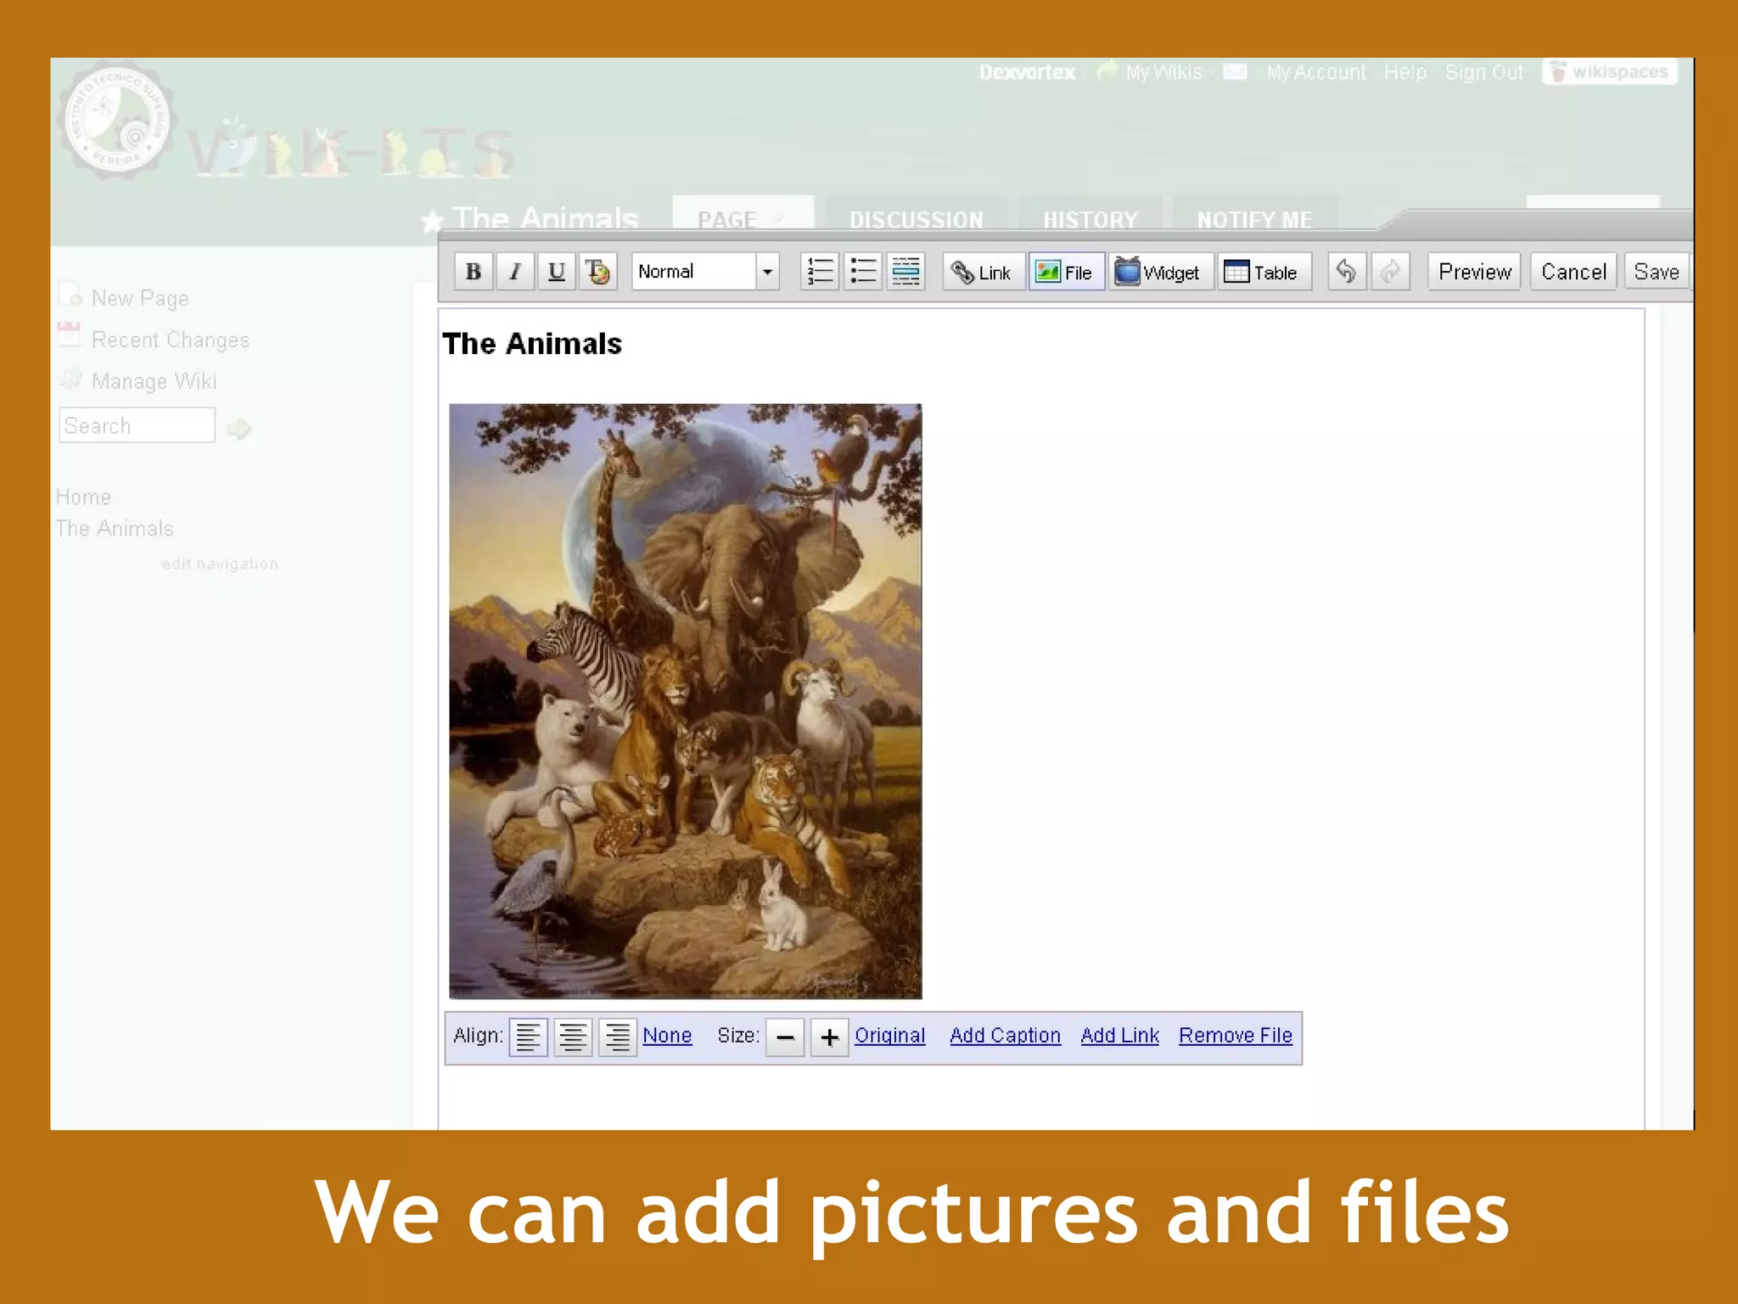1738x1304 pixels.
Task: Open My Account link
Action: pyautogui.click(x=1316, y=72)
